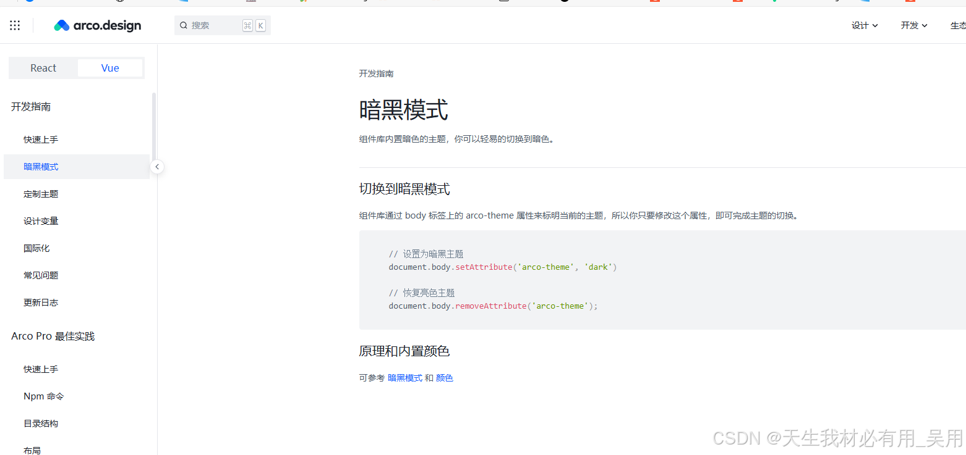Collapse sidebar using the left chevron icon
966x455 pixels.
(x=157, y=167)
